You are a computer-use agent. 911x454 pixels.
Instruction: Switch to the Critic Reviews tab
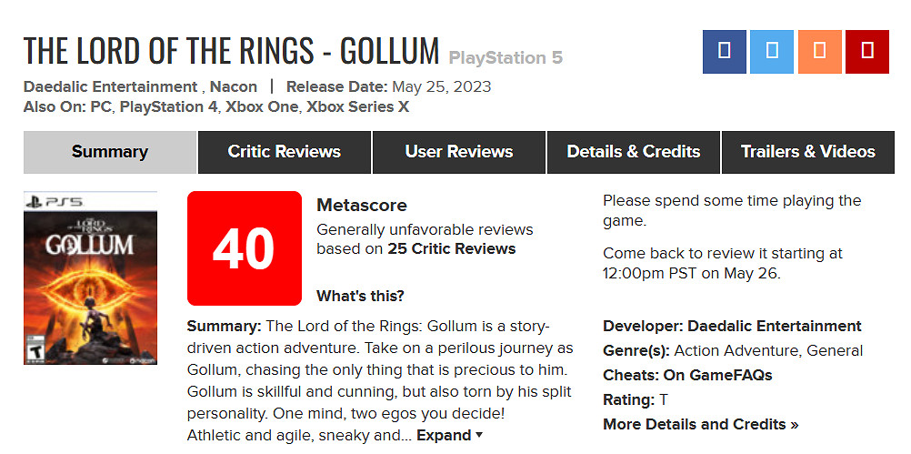pyautogui.click(x=284, y=152)
